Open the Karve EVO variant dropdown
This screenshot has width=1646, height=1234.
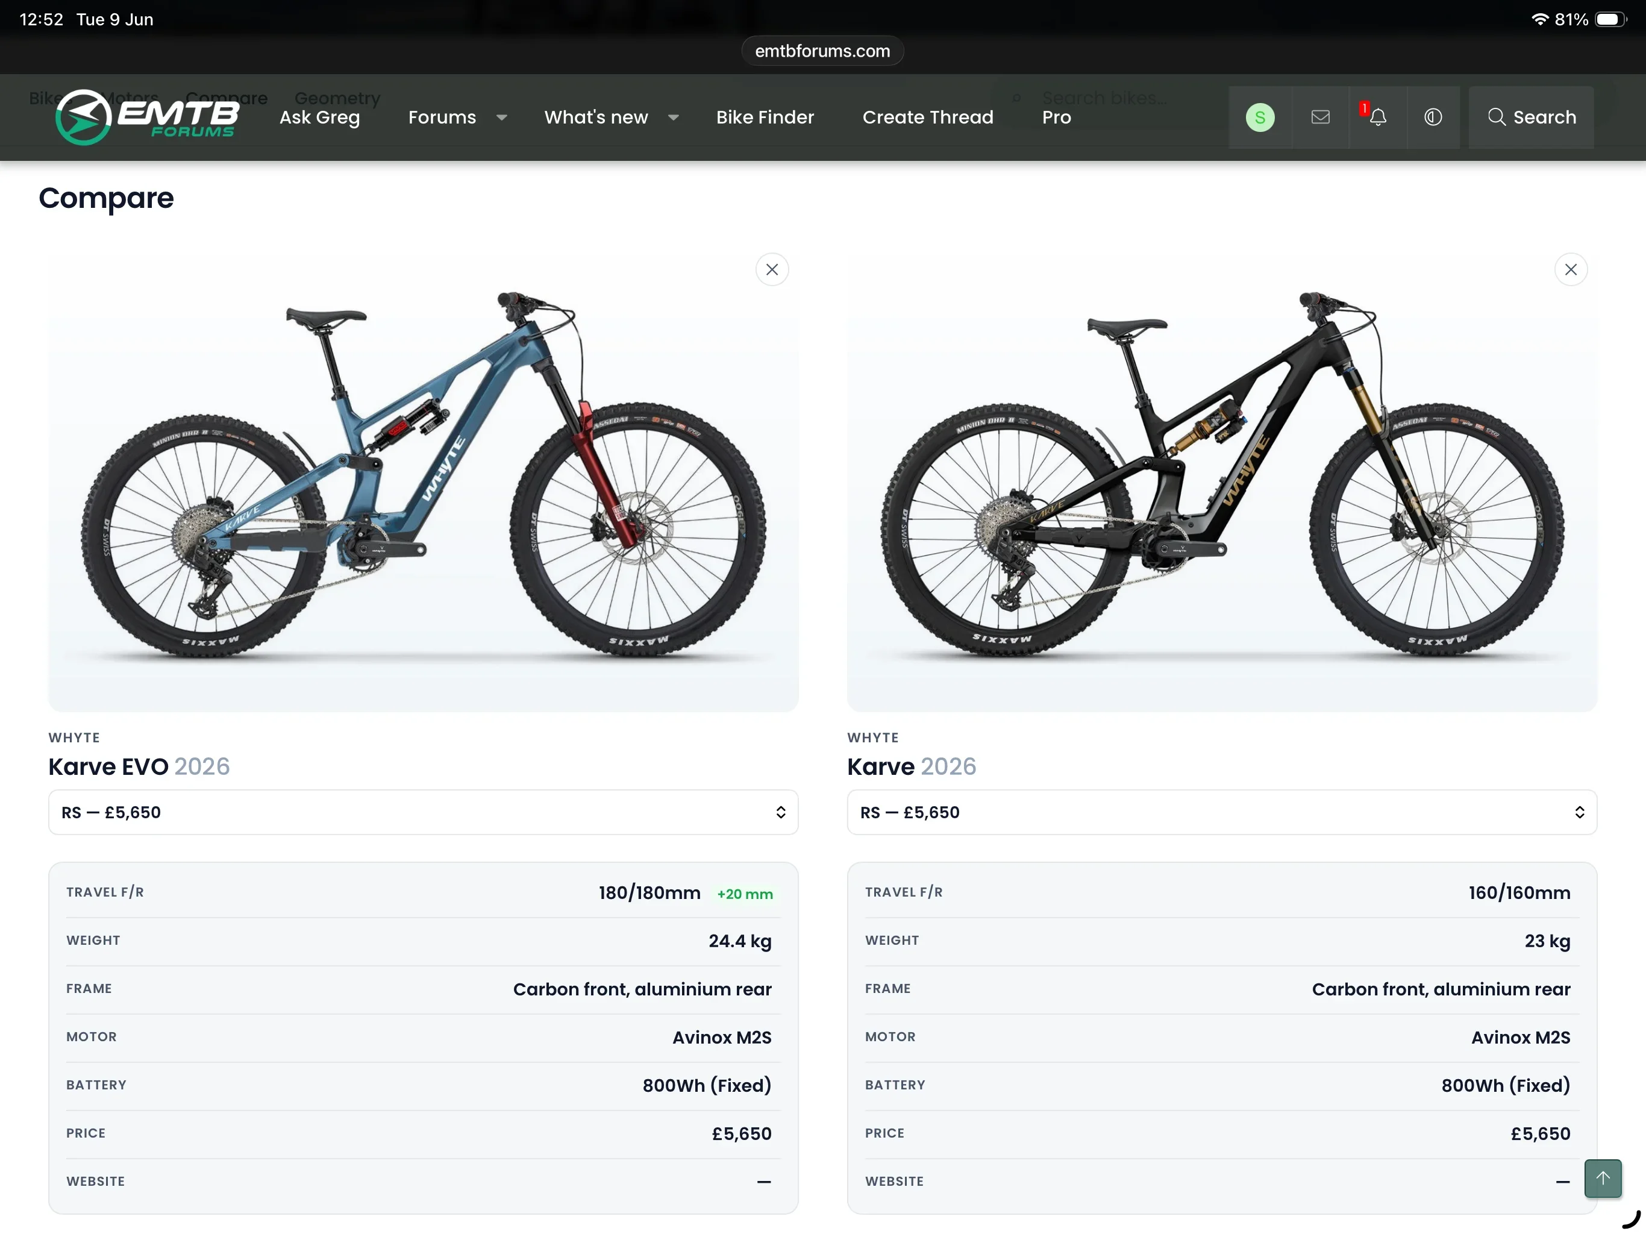[424, 812]
